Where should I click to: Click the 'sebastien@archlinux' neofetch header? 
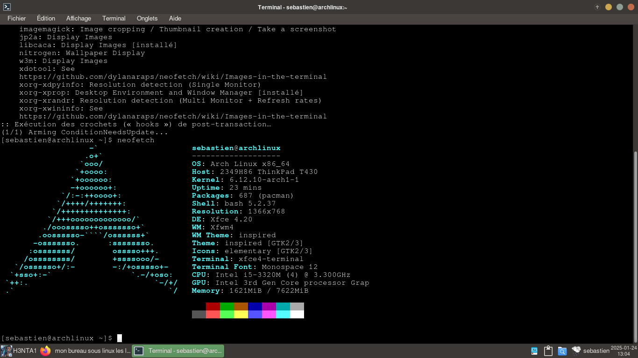tap(236, 148)
